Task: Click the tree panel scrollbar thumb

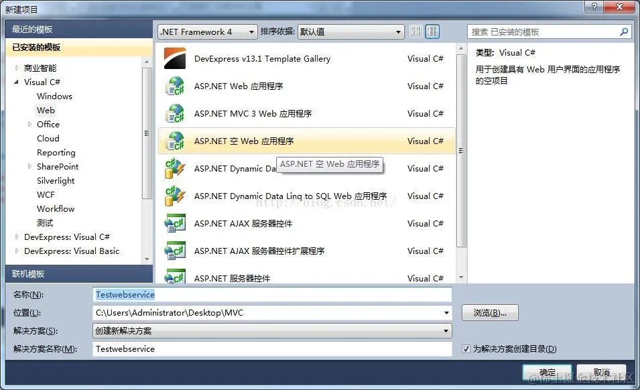Action: click(147, 133)
